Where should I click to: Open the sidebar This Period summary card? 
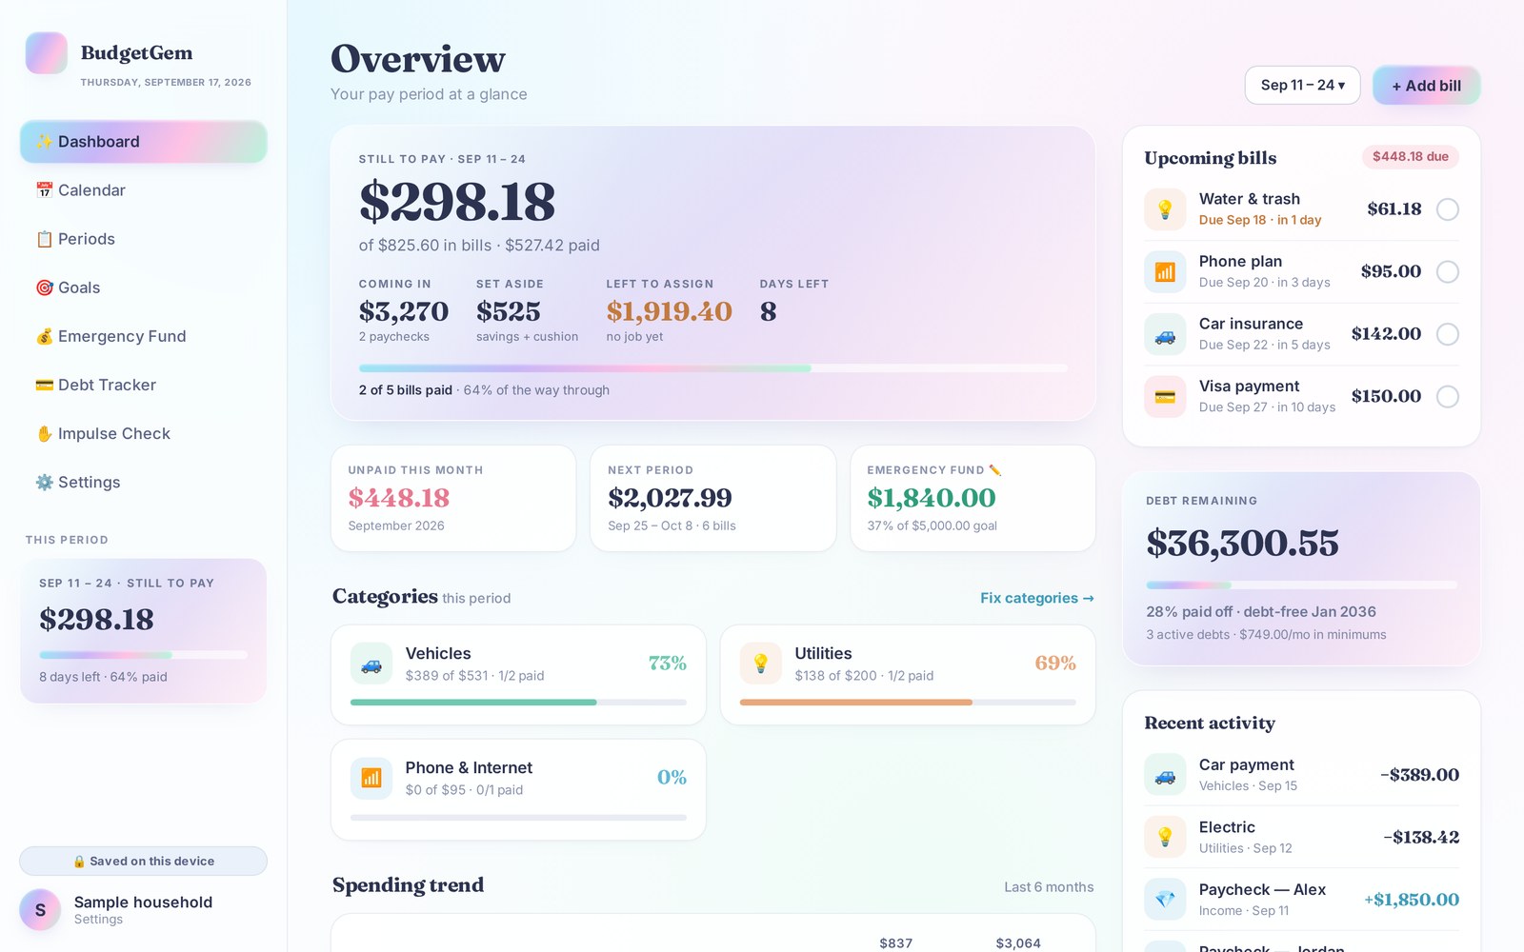(x=143, y=630)
